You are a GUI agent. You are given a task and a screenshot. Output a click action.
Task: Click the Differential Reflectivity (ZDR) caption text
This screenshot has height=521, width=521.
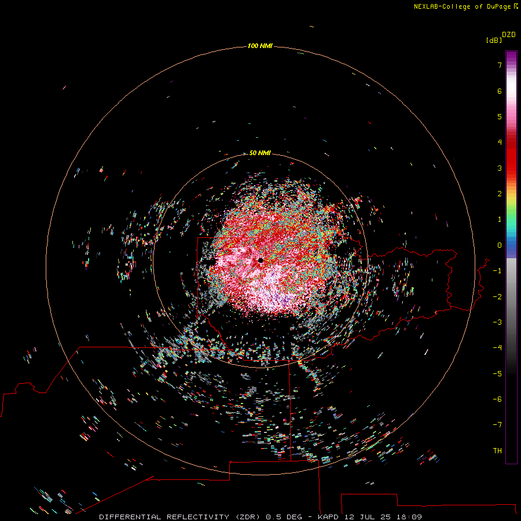coord(179,517)
